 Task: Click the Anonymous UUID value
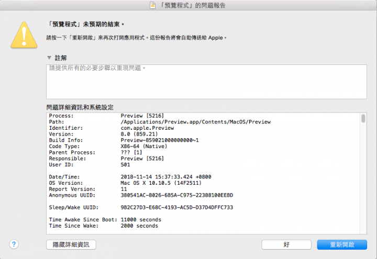tap(177, 195)
